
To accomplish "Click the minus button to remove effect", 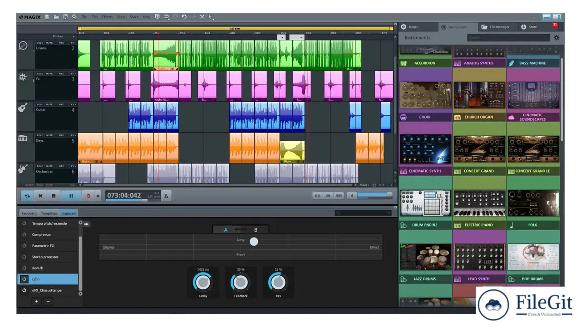I will coord(48,301).
